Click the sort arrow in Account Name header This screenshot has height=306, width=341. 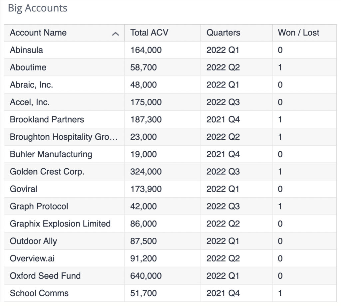(116, 34)
